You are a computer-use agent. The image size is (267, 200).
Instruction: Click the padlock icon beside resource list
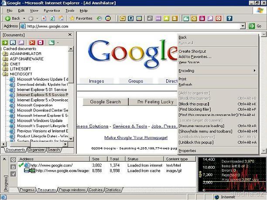tap(13, 167)
